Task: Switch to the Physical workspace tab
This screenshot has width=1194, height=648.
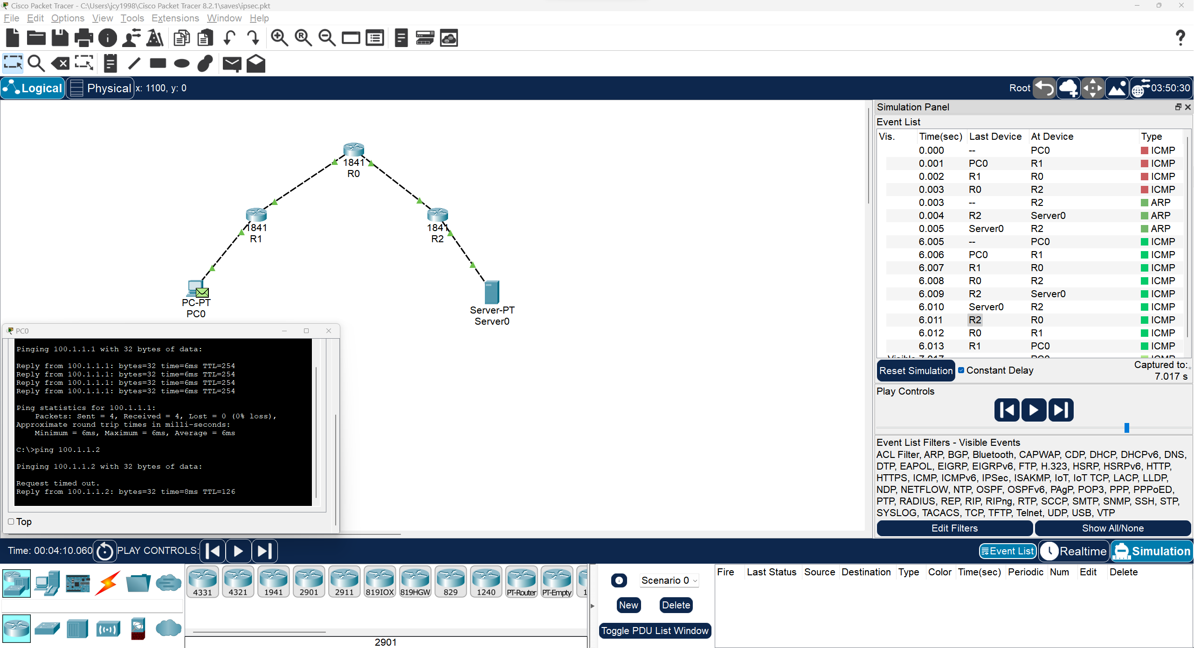Action: pyautogui.click(x=100, y=88)
